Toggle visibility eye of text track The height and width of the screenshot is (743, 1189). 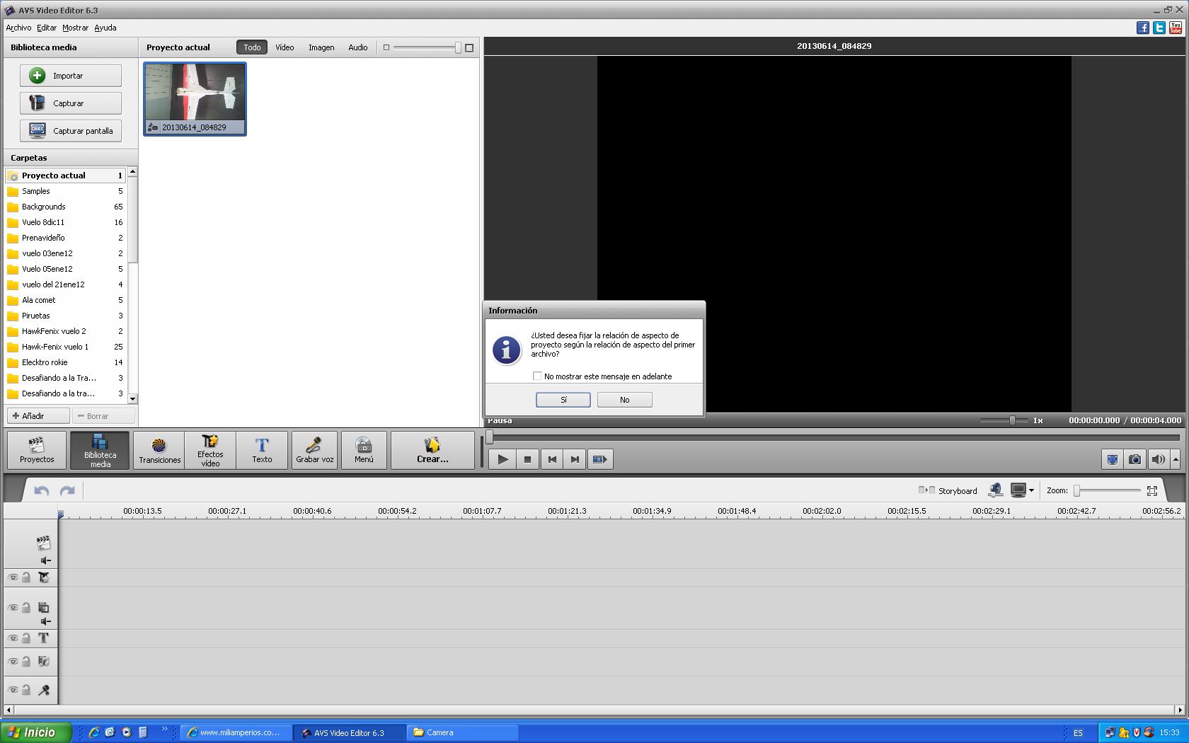(x=13, y=638)
